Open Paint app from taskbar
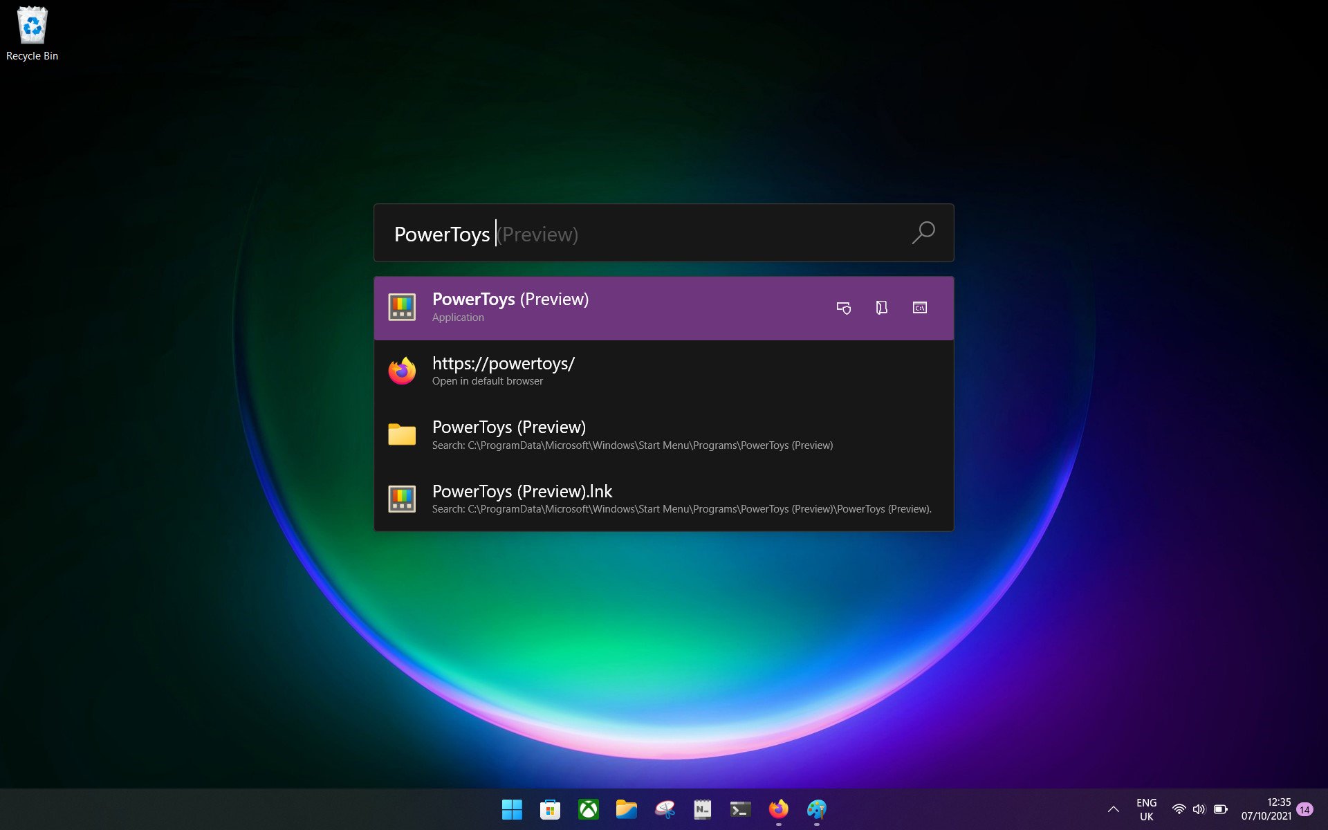The width and height of the screenshot is (1328, 830). tap(816, 809)
